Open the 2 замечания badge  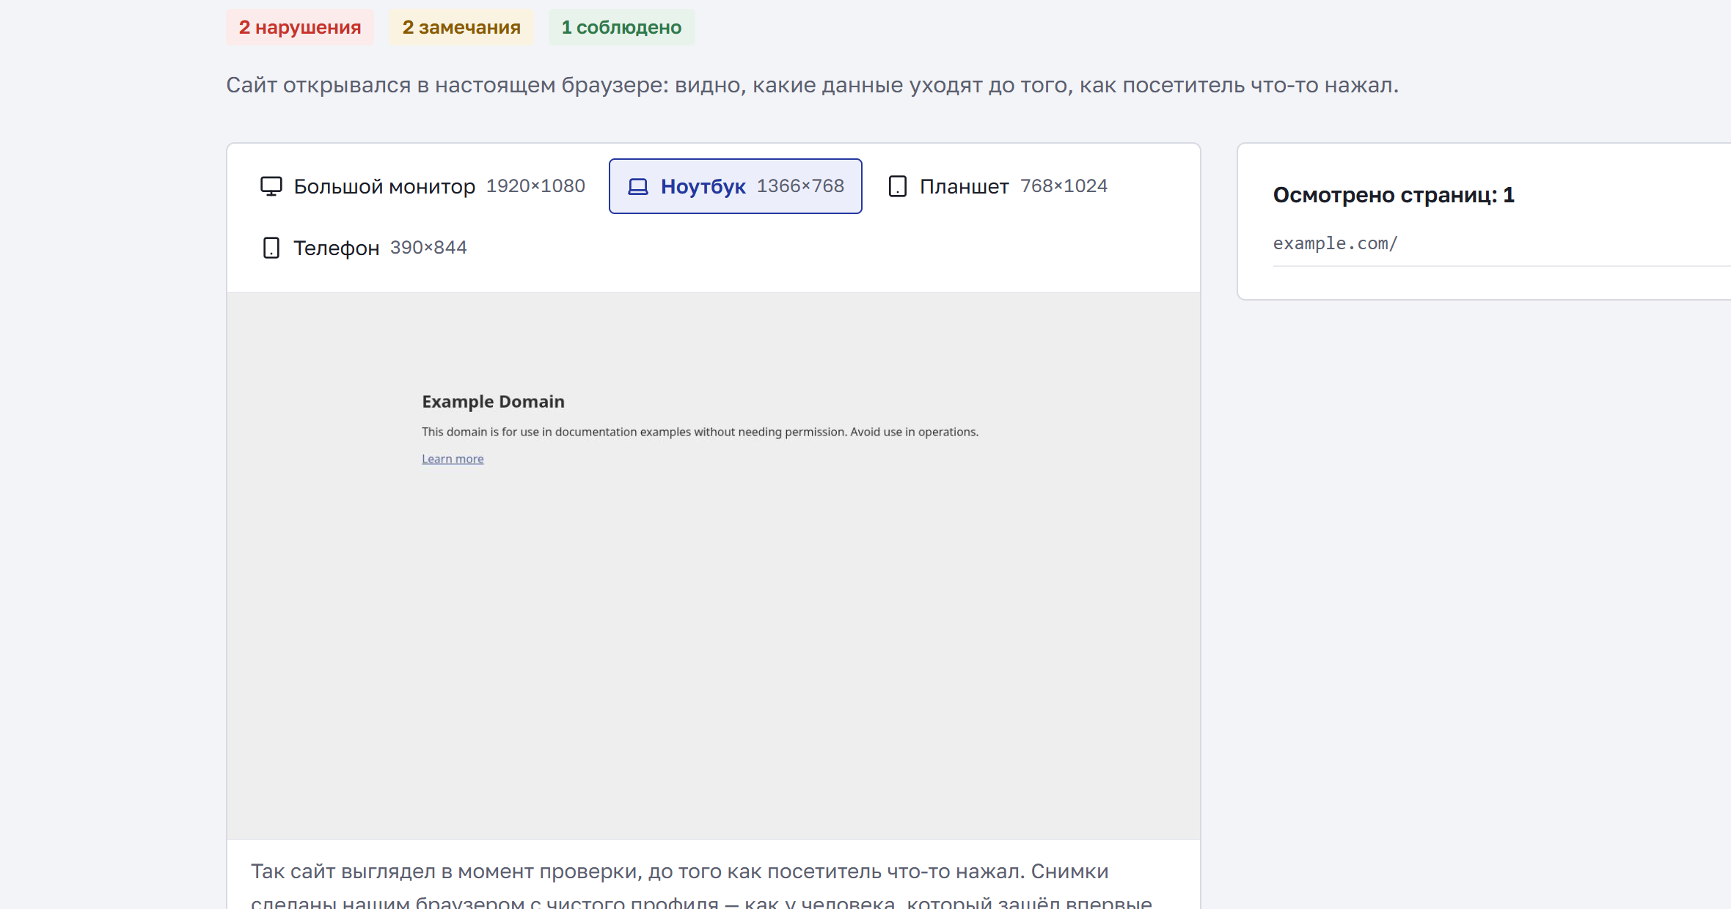(461, 27)
